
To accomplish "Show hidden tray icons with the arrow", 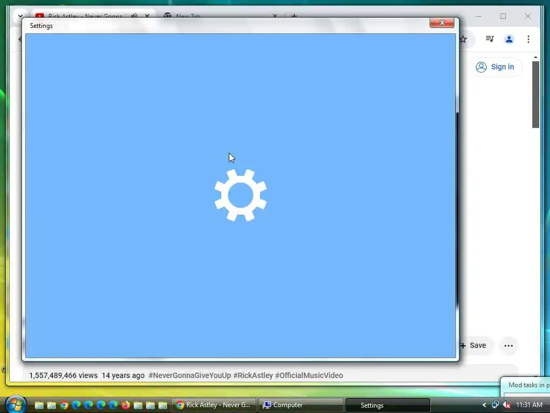I will tap(484, 405).
